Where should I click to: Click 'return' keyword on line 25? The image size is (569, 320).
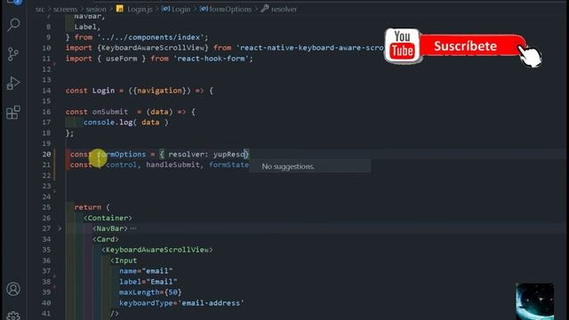tap(88, 207)
